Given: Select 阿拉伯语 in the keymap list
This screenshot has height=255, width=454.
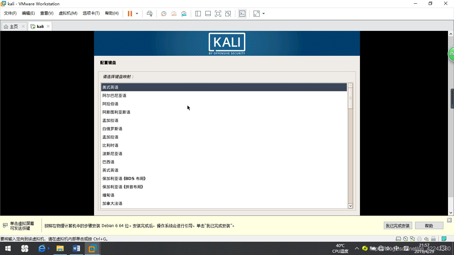Looking at the screenshot, I should click(x=224, y=104).
